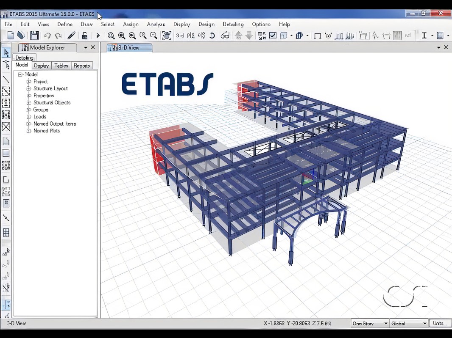The width and height of the screenshot is (452, 338).
Task: Switch to elevation view button
Action: click(201, 36)
